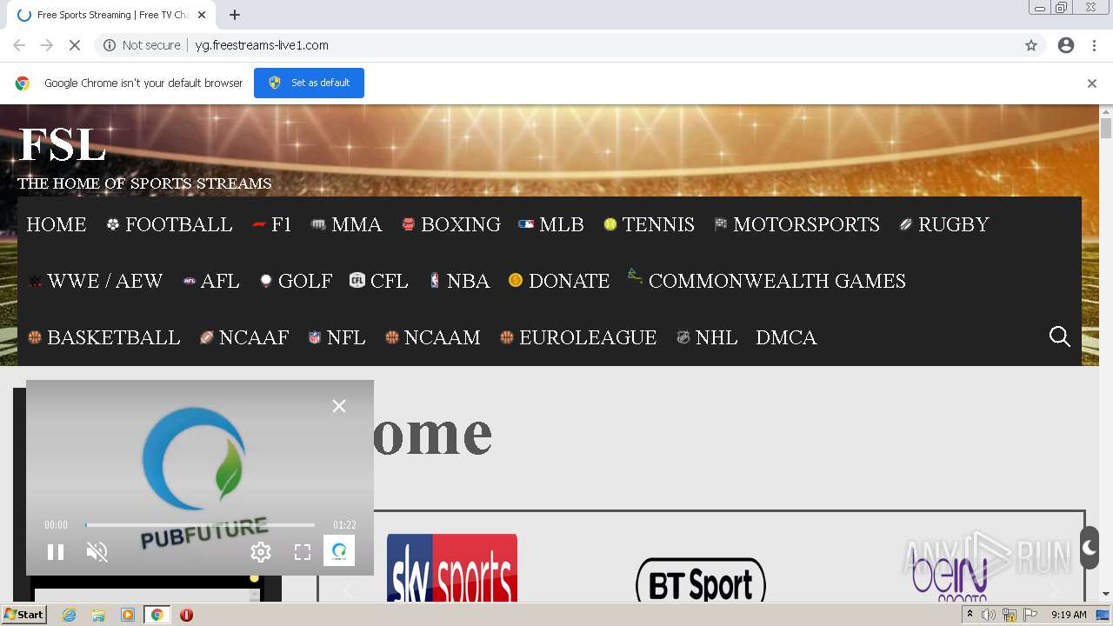Pause the floating video ad

click(56, 551)
